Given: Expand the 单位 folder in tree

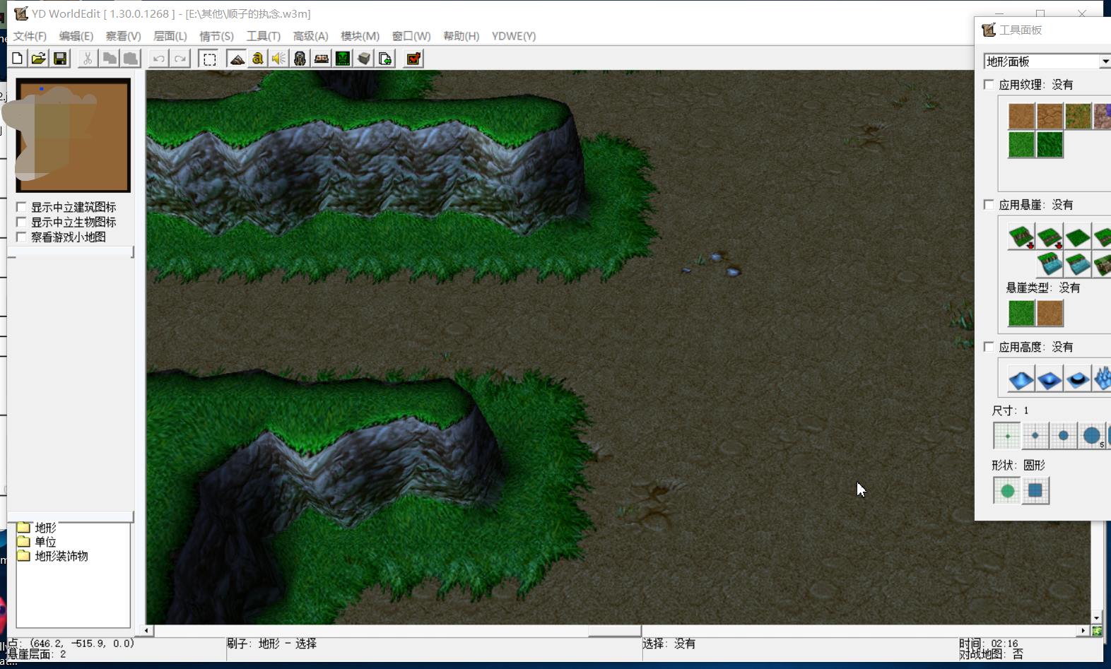Looking at the screenshot, I should 24,542.
